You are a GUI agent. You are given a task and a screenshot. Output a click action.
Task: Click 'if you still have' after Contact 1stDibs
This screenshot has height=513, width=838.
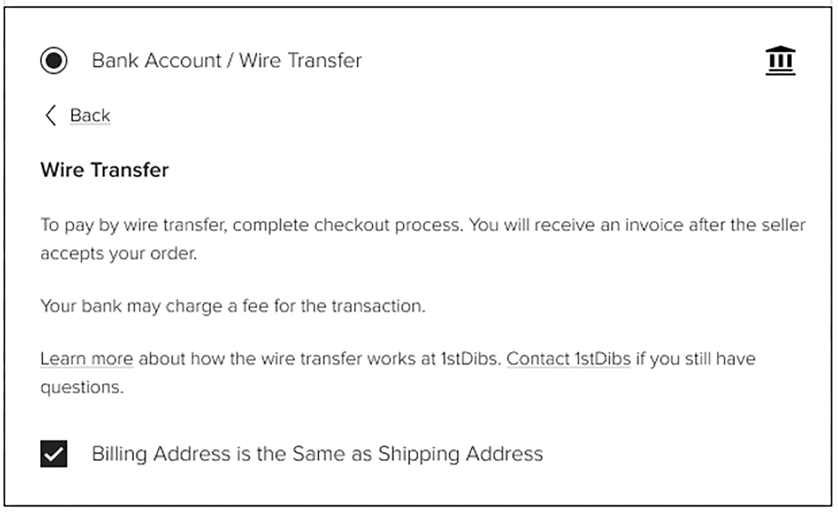696,359
